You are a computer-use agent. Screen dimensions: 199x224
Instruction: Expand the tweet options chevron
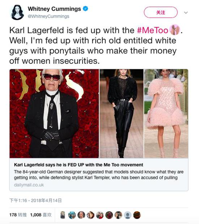click(x=186, y=13)
